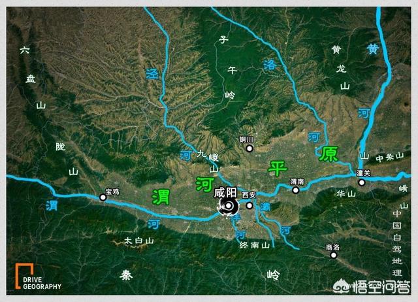Click the Xianyang (咸阳) city marker
Screen dimensions: 418x302
point(229,205)
